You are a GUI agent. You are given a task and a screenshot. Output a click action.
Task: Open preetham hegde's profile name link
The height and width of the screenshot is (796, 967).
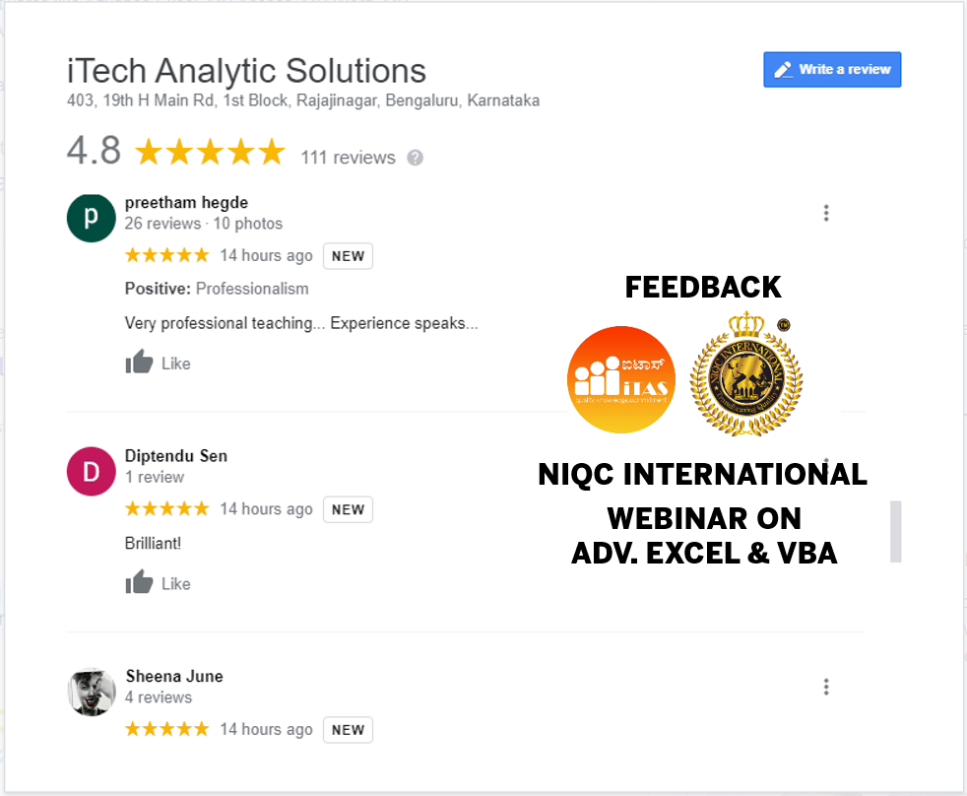click(x=186, y=203)
